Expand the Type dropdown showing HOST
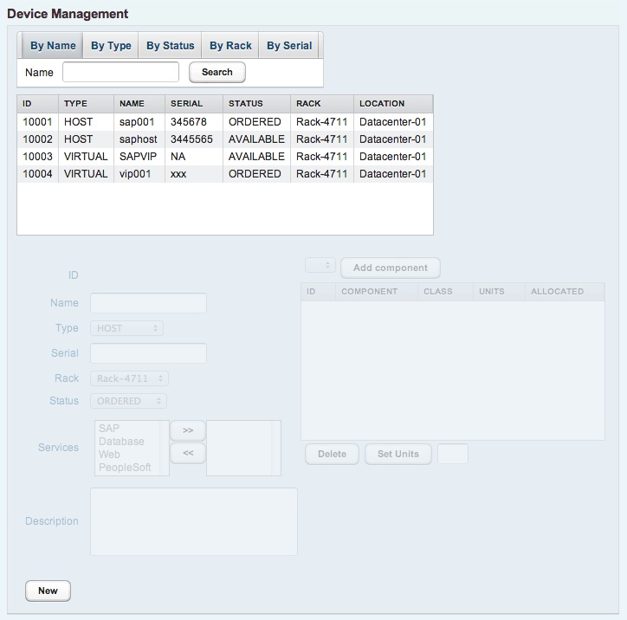627x620 pixels. (126, 328)
